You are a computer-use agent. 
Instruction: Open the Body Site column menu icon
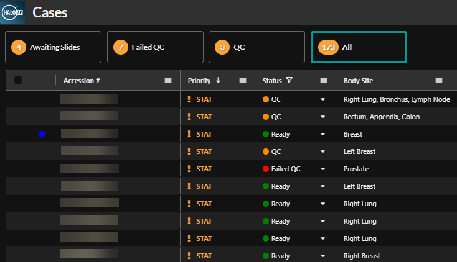tap(439, 81)
